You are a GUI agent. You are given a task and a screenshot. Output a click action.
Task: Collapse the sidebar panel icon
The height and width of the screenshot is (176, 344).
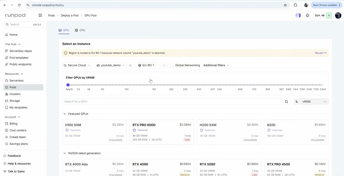coord(40,15)
